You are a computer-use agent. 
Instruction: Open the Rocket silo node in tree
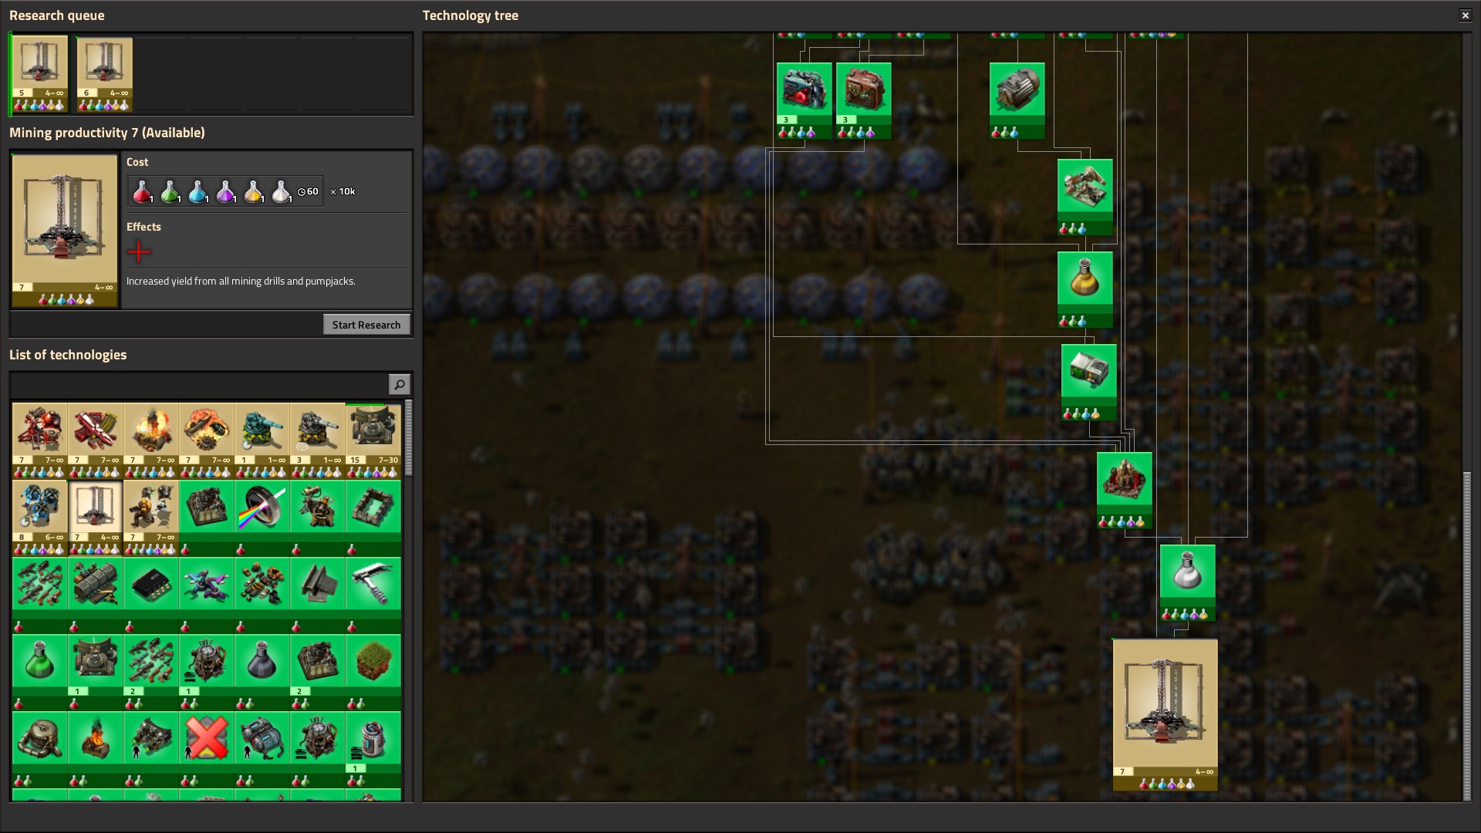1125,491
